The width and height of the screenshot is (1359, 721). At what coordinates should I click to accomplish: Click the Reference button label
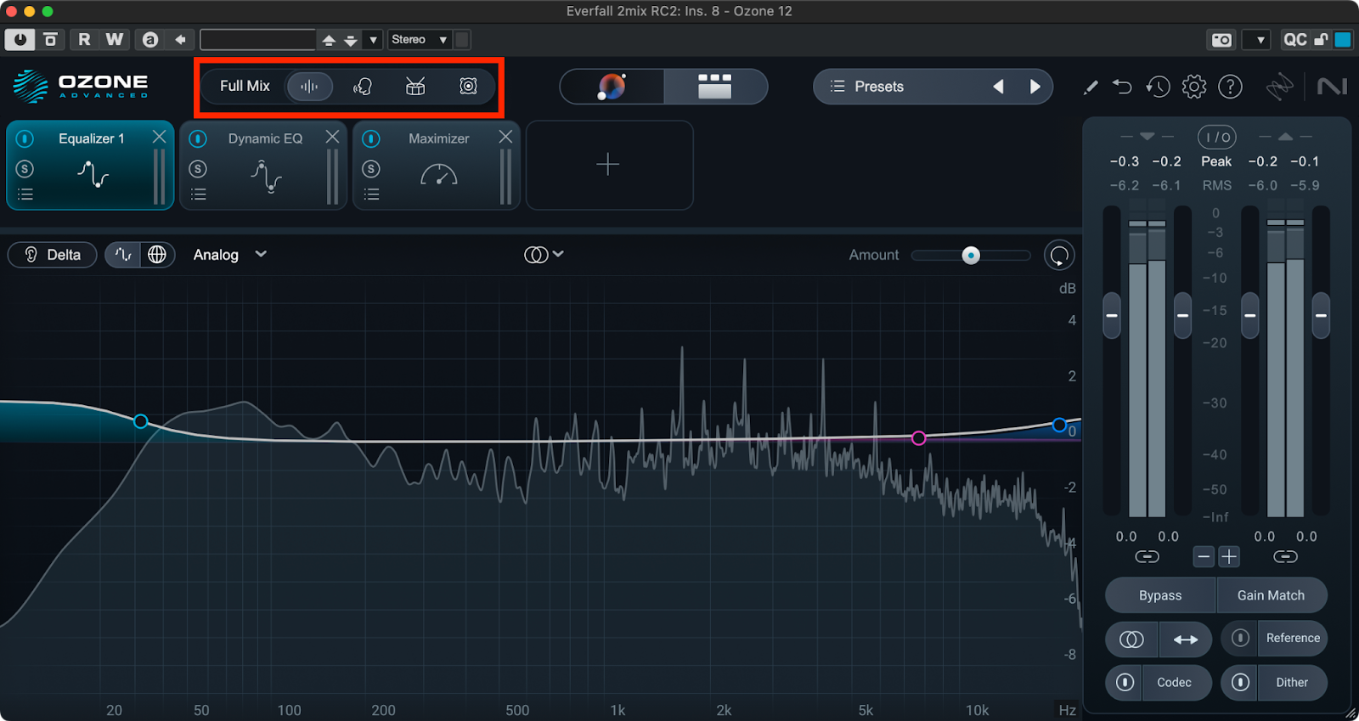(x=1293, y=638)
